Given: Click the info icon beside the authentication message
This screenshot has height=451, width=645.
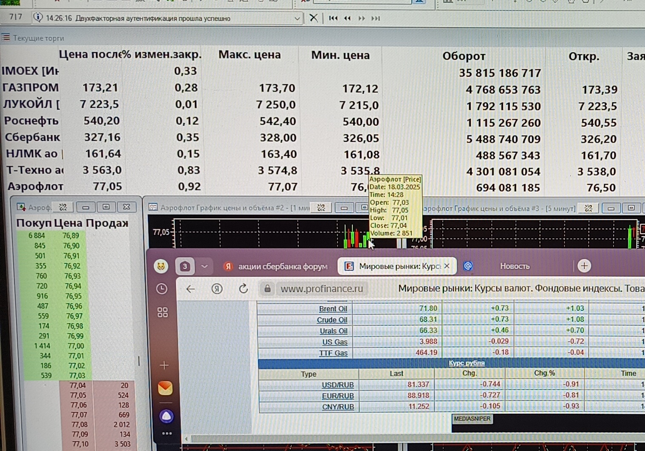Looking at the screenshot, I should click(x=38, y=17).
